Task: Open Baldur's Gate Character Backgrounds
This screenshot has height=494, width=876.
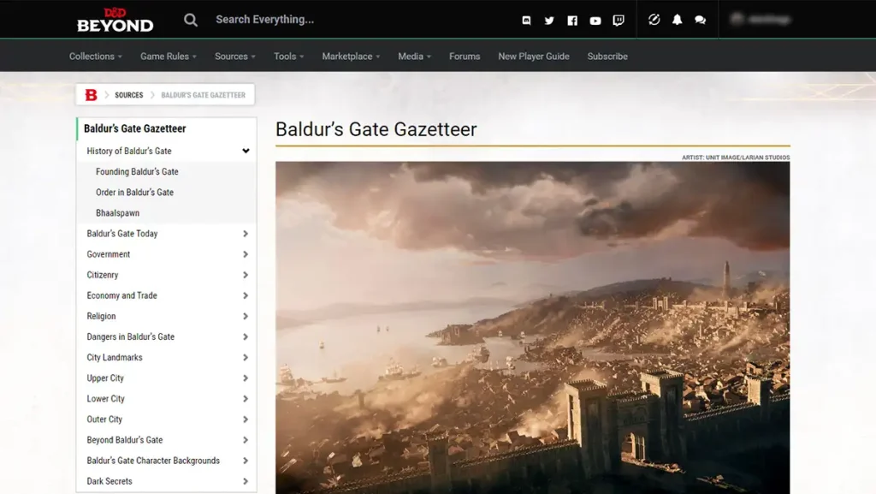Action: point(153,461)
